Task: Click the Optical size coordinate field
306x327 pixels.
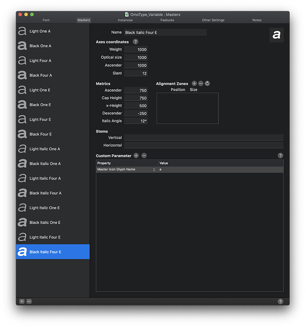Action: 136,57
